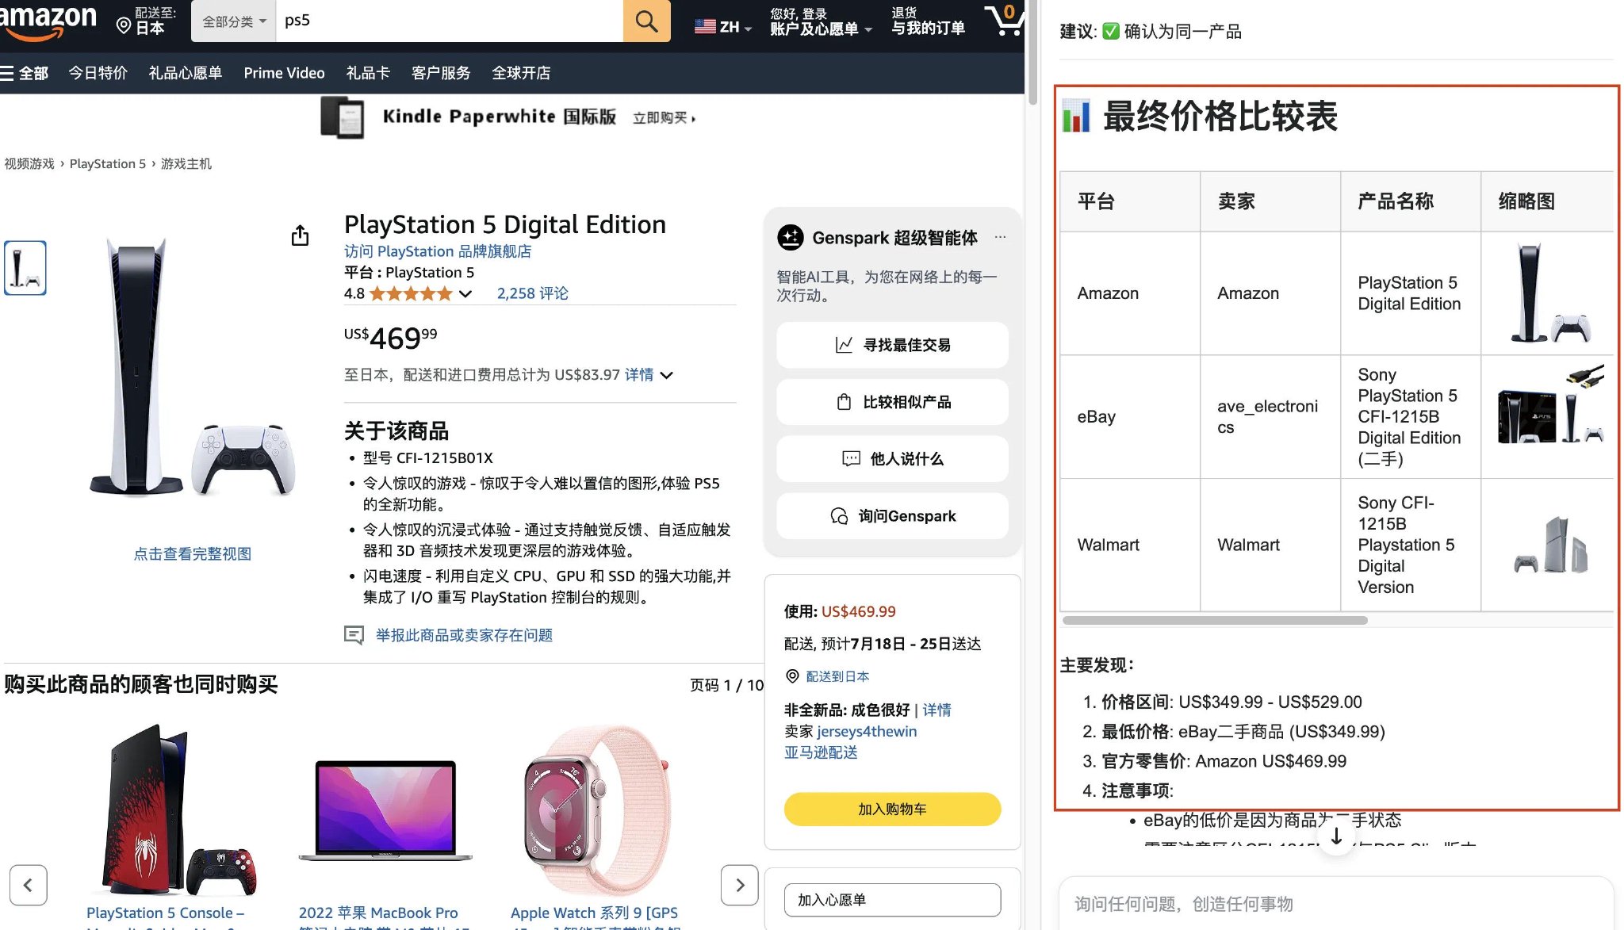Click 寻找最佳交易 button
Screen dimensions: 1624x930
coord(892,345)
